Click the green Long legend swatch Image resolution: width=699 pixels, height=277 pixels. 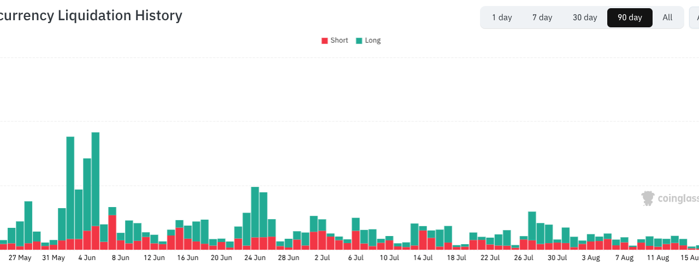pos(359,40)
